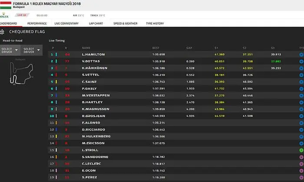Viewport: 304px width, 182px height.
Task: Click Hamilton's blue tyre icon
Action: tap(301, 55)
